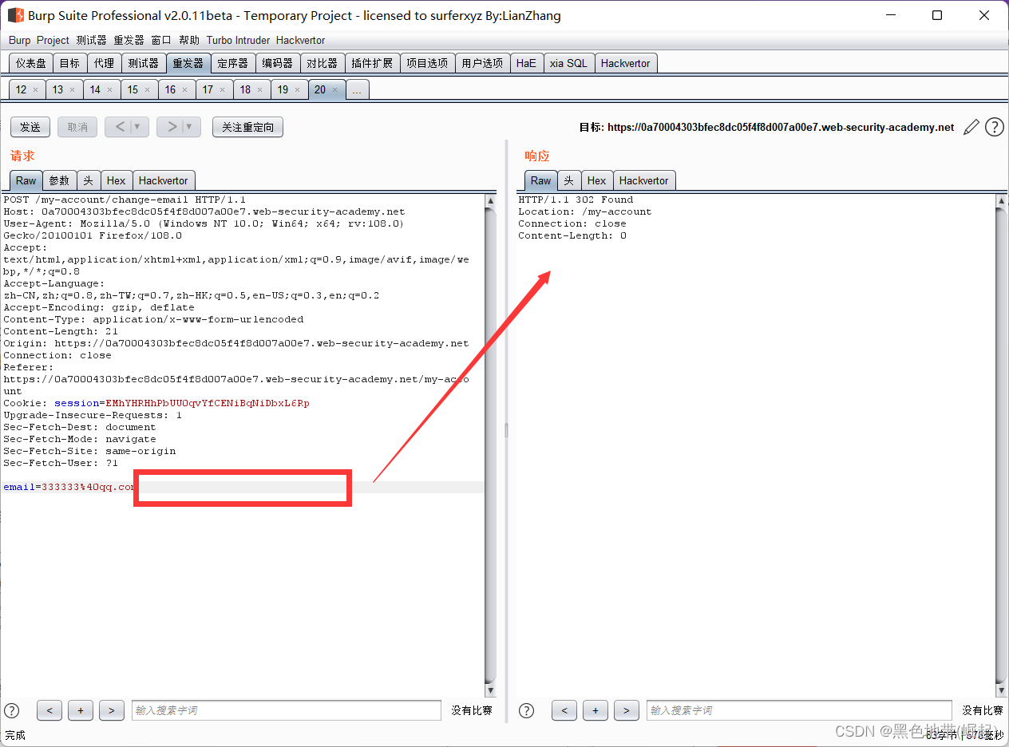Open the Hackvertor main tool tab
Image resolution: width=1009 pixels, height=747 pixels.
(x=626, y=63)
